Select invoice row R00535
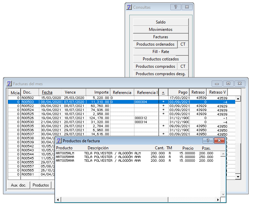This screenshot has width=253, height=205. 122,126
